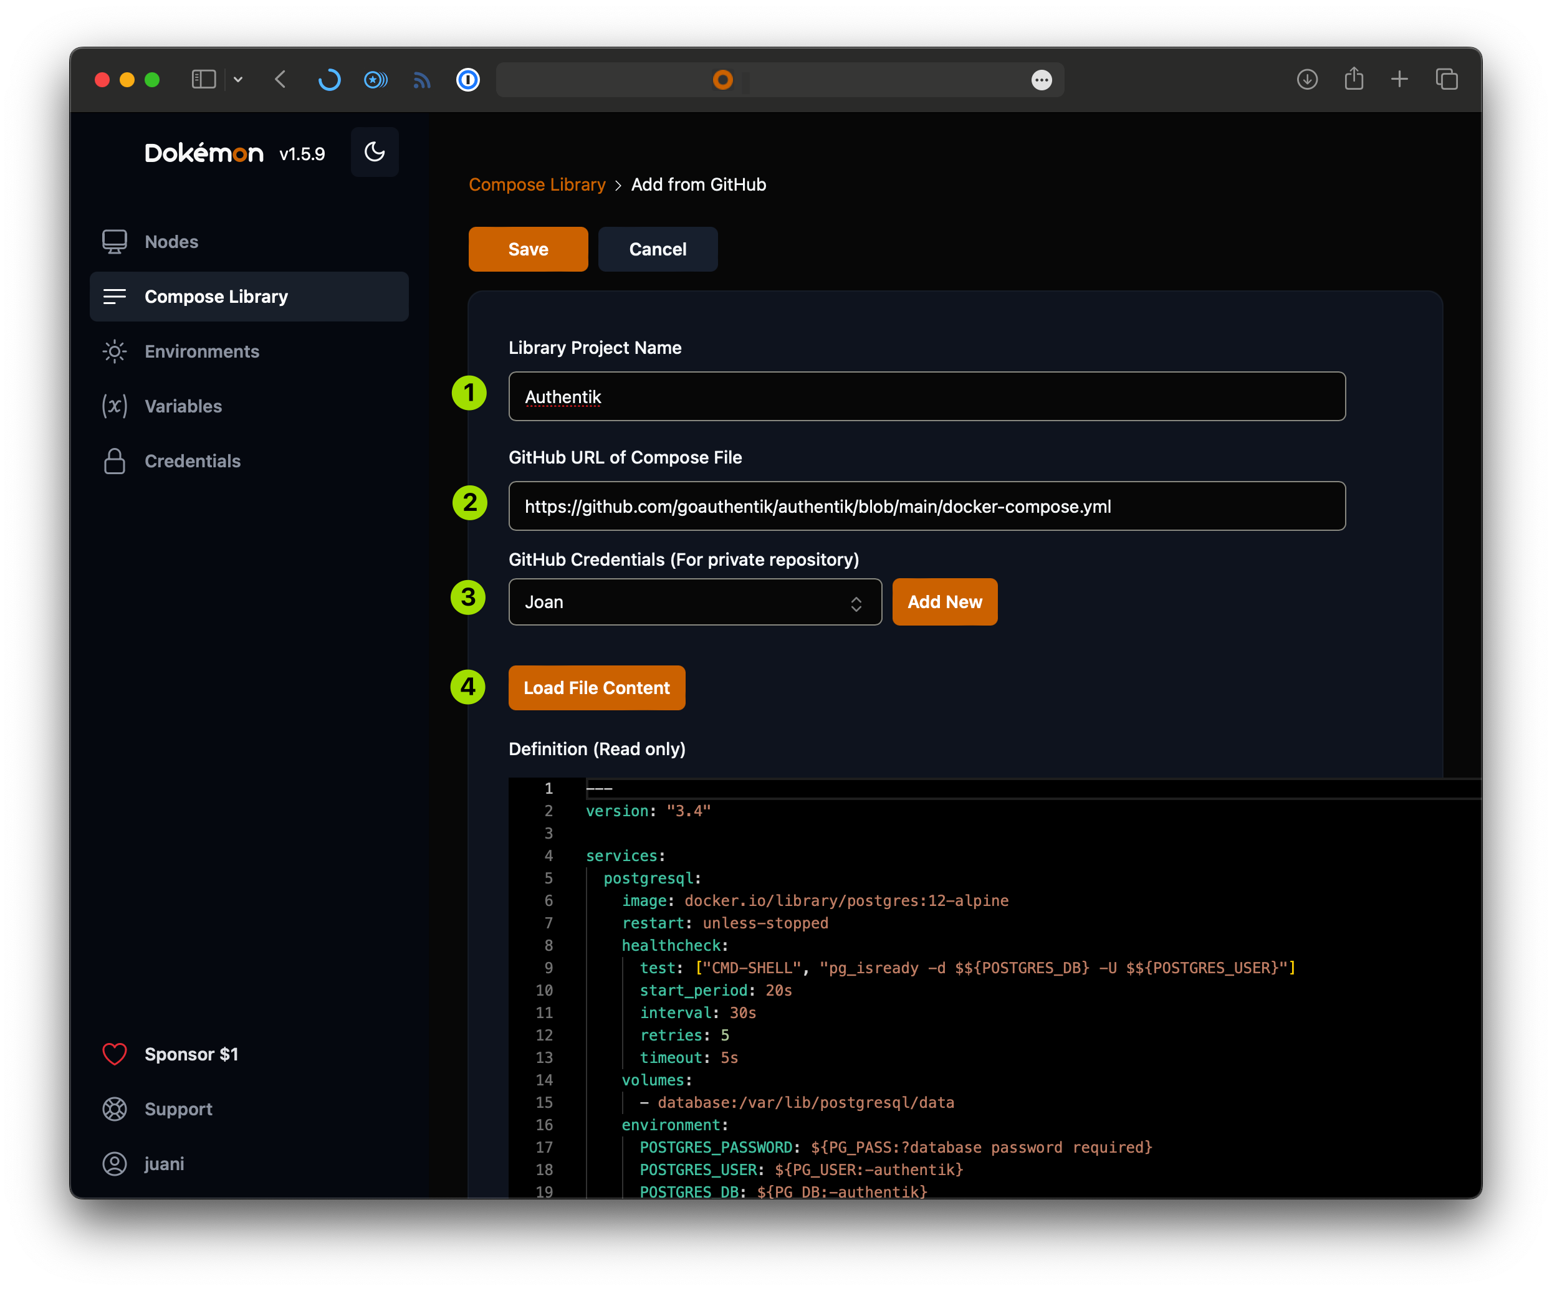Click inside the Definition code editor

coord(995,988)
